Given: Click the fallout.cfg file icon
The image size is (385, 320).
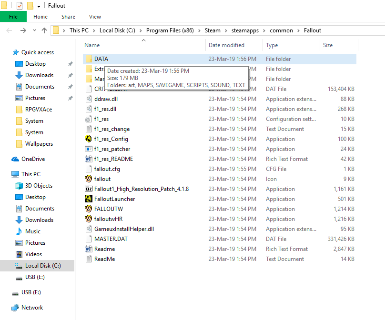Looking at the screenshot, I should 89,169.
